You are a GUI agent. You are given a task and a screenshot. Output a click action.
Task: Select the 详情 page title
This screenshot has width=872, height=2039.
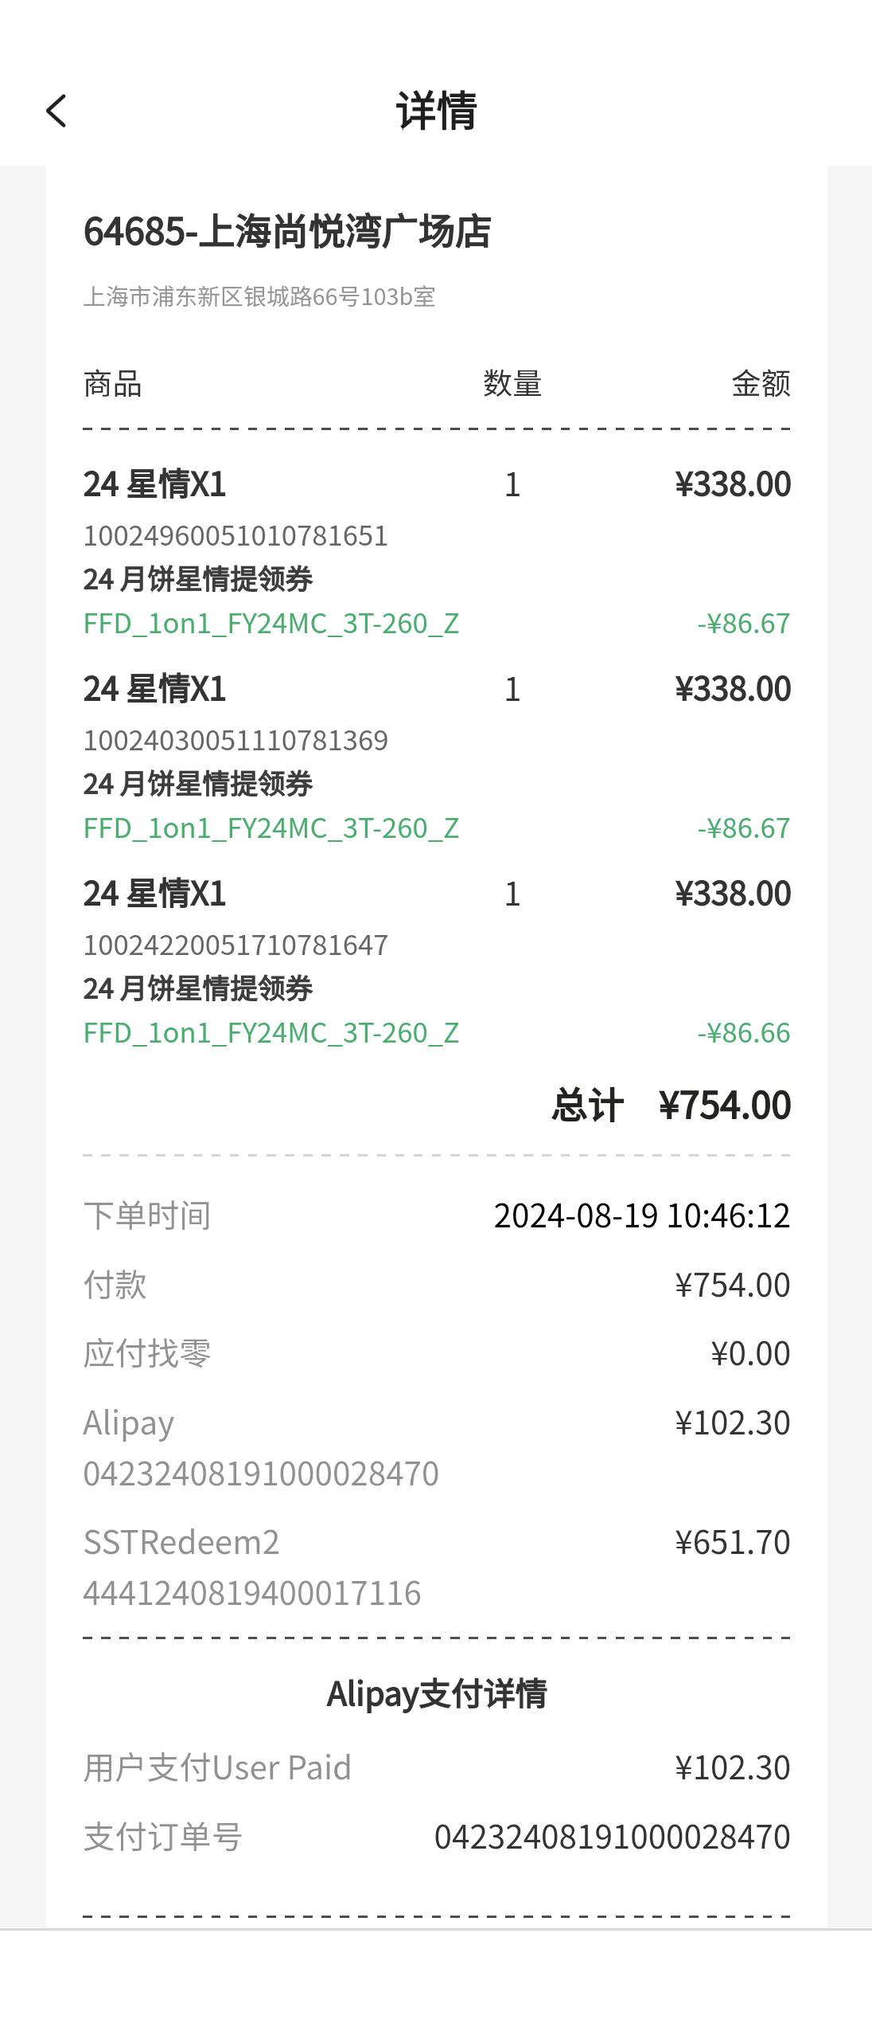point(436,111)
